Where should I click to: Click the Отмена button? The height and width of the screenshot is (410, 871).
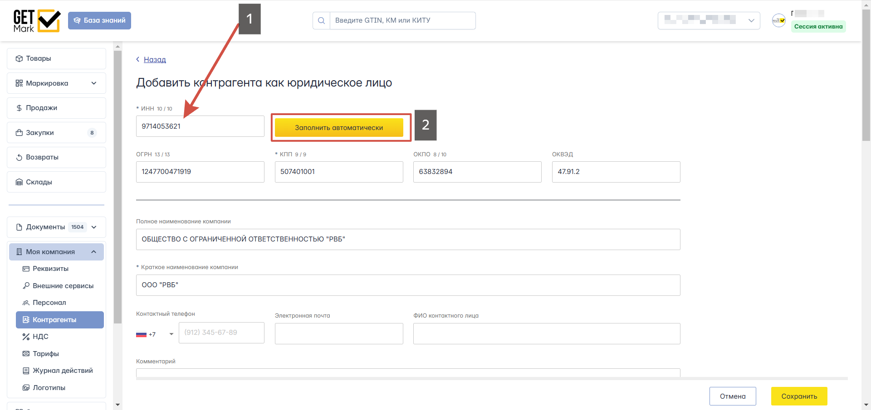[x=733, y=396]
